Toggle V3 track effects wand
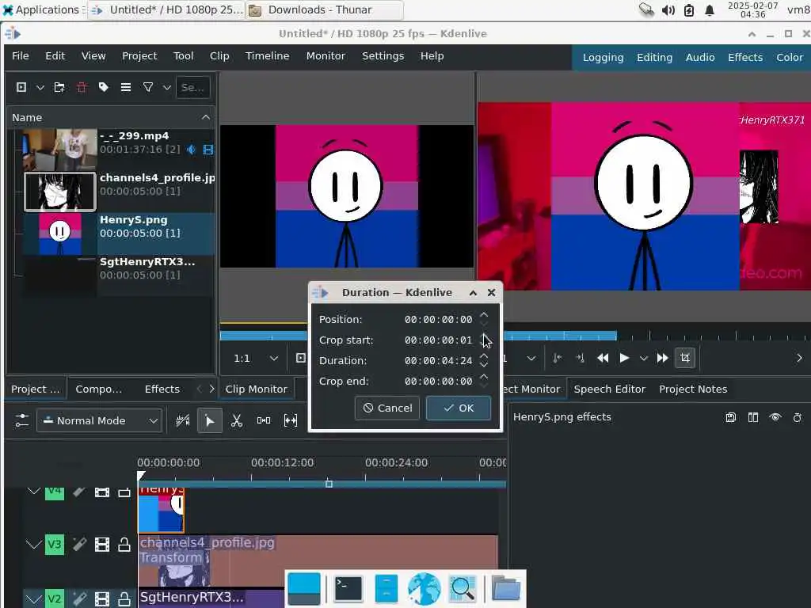Image resolution: width=811 pixels, height=608 pixels. click(x=79, y=544)
